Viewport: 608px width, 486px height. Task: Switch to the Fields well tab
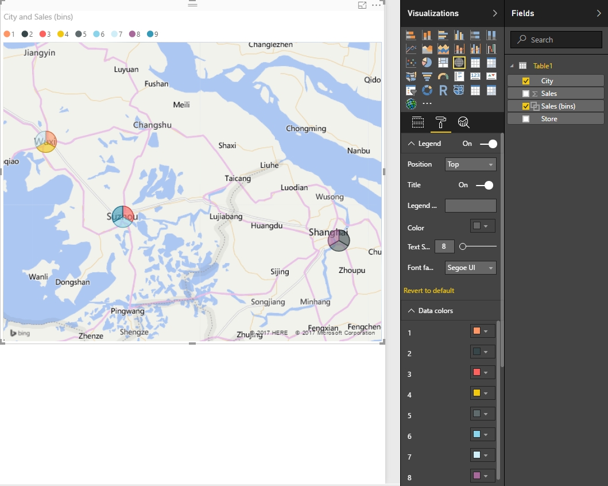(417, 122)
